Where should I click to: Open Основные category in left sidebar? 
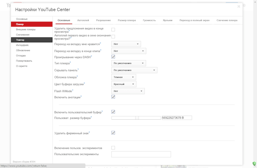coord(31,19)
